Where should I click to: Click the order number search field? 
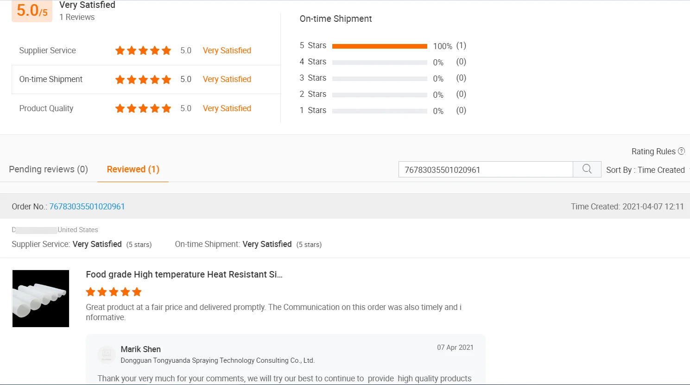pos(486,170)
